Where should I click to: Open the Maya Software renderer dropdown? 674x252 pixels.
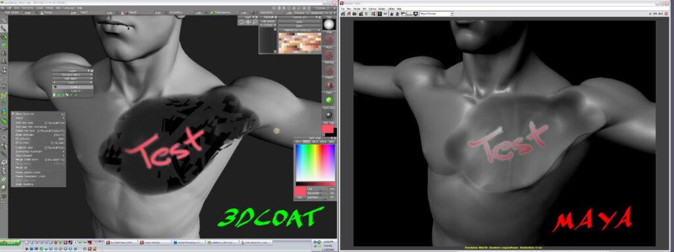(436, 14)
